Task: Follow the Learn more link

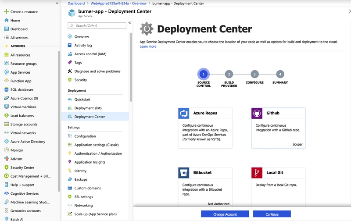Action: click(148, 46)
